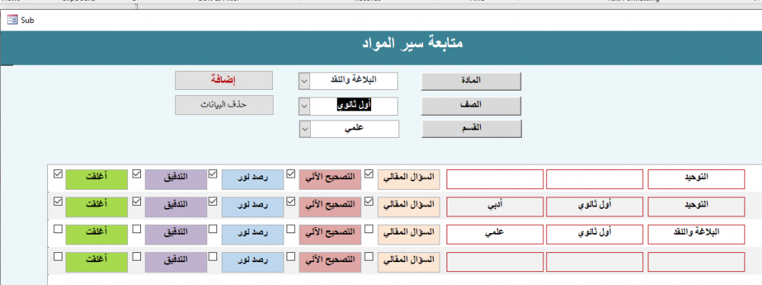762x285 pixels.
Task: Click التصحيح الآلي button in the البلاغة والنقد row
Action: [330, 235]
